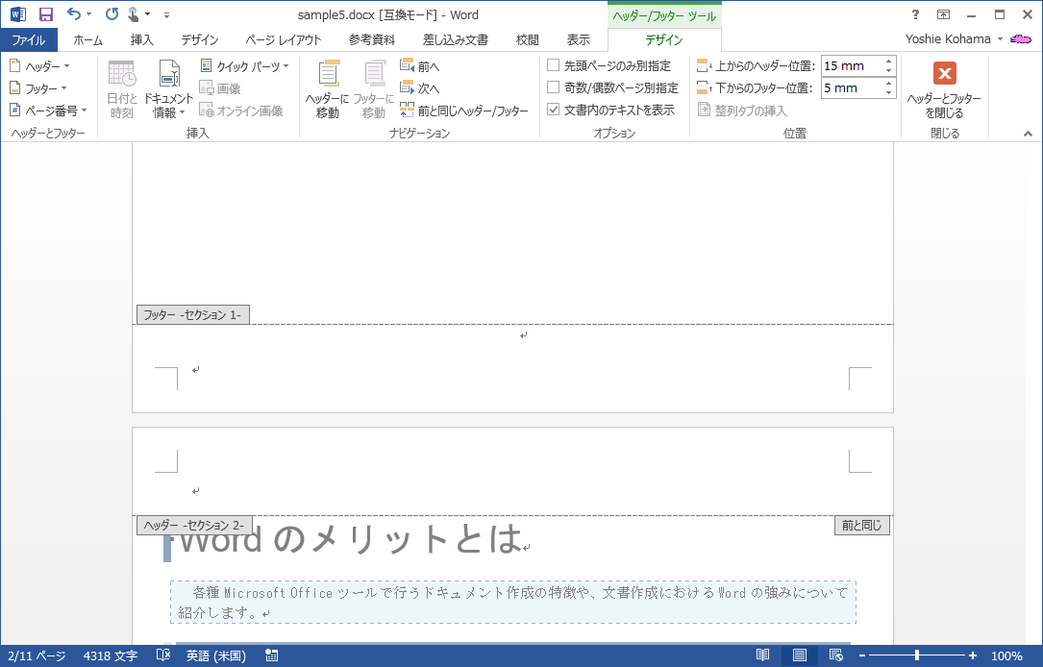The width and height of the screenshot is (1043, 667).
Task: Click the 2/11 ページ status bar indicator
Action: pos(37,655)
